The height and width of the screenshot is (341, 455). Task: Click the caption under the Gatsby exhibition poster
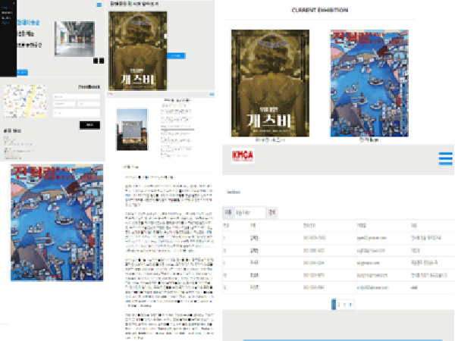tap(270, 140)
